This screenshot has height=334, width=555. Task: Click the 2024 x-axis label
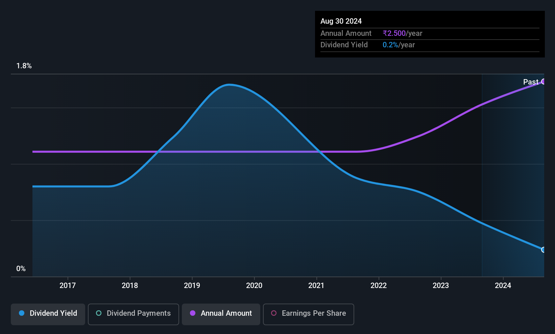(503, 286)
